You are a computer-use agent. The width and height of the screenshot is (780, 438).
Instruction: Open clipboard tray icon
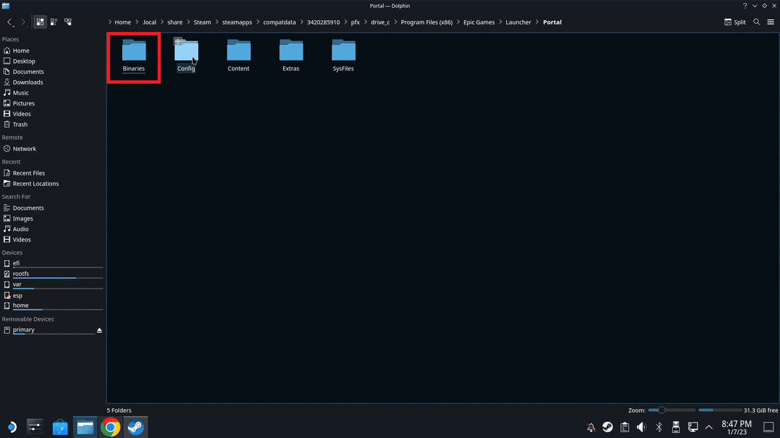click(x=625, y=427)
